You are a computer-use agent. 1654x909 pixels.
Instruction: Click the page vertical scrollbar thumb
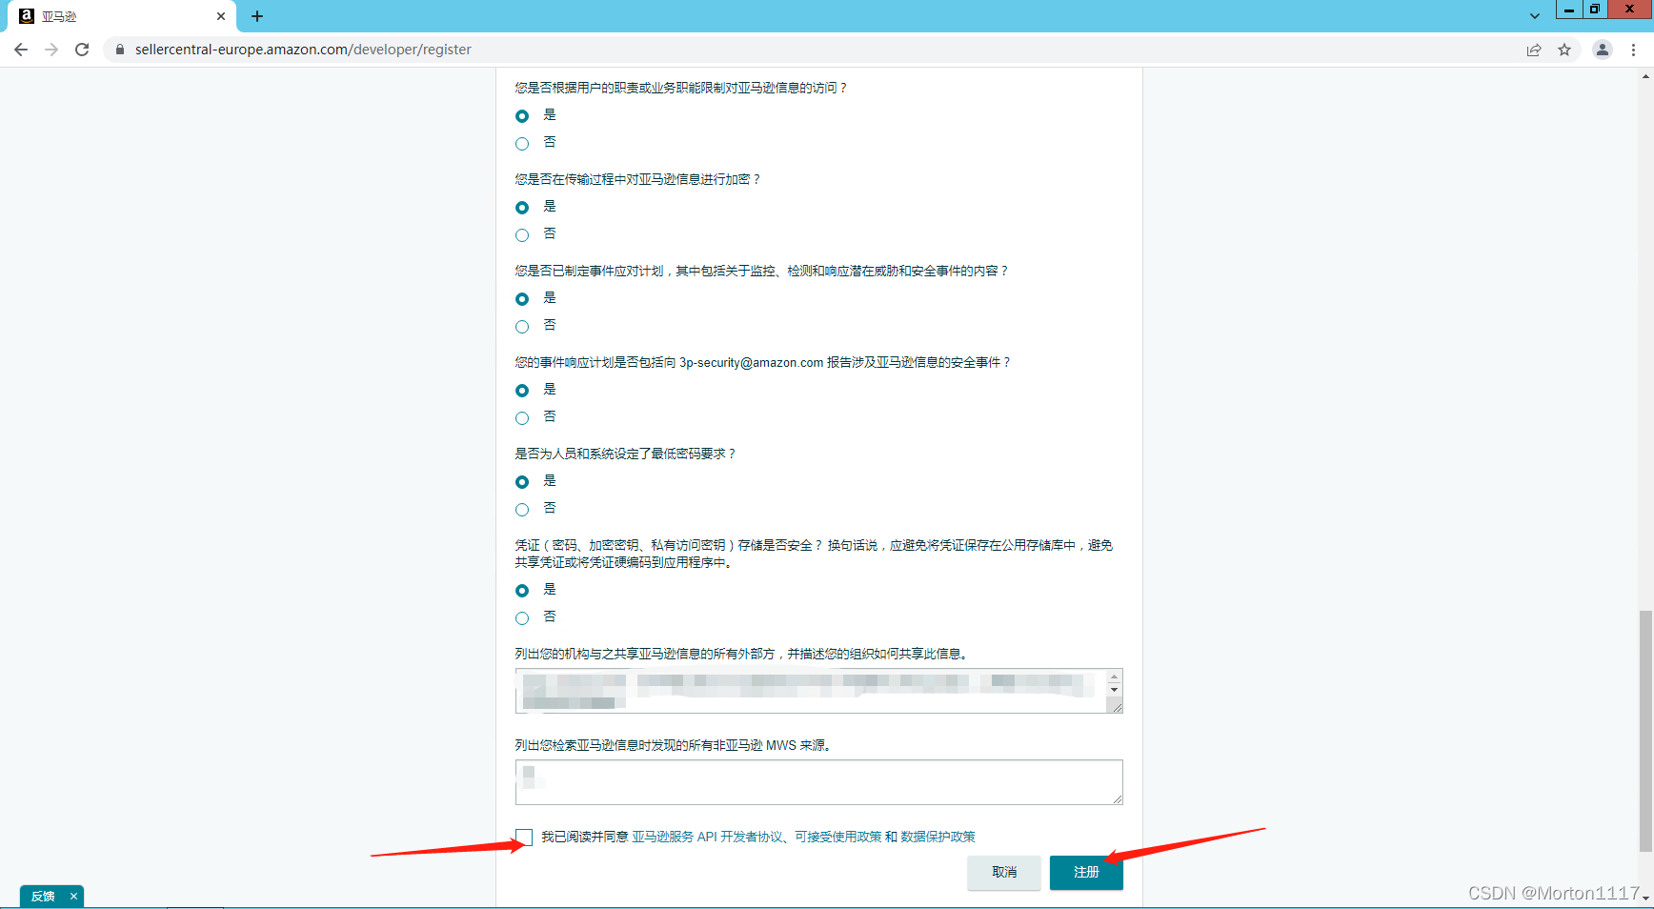tap(1645, 731)
